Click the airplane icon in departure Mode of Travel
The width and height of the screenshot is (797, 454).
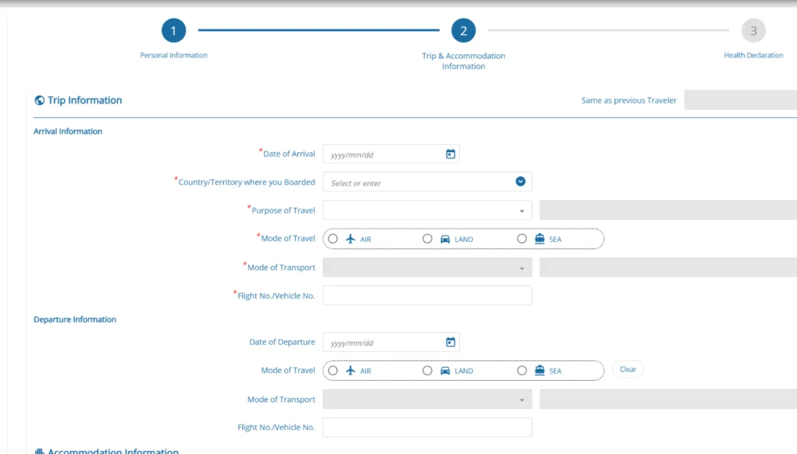click(350, 370)
